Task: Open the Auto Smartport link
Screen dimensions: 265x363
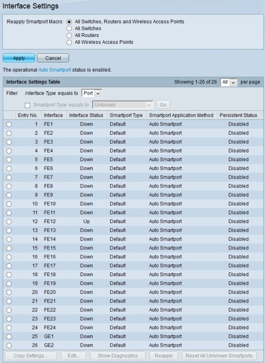Action: click(55, 70)
